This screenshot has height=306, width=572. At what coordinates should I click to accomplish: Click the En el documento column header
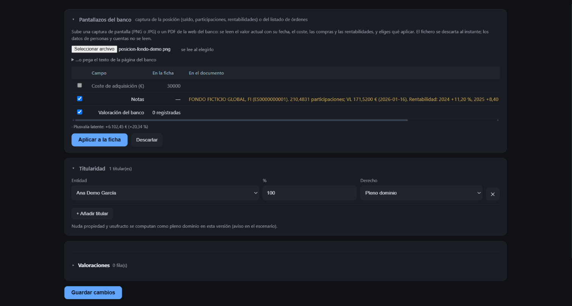(207, 73)
